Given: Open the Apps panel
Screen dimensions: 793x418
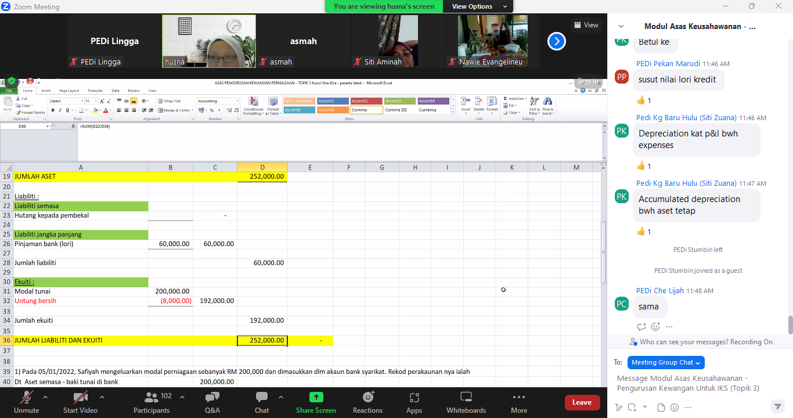Looking at the screenshot, I should [414, 402].
